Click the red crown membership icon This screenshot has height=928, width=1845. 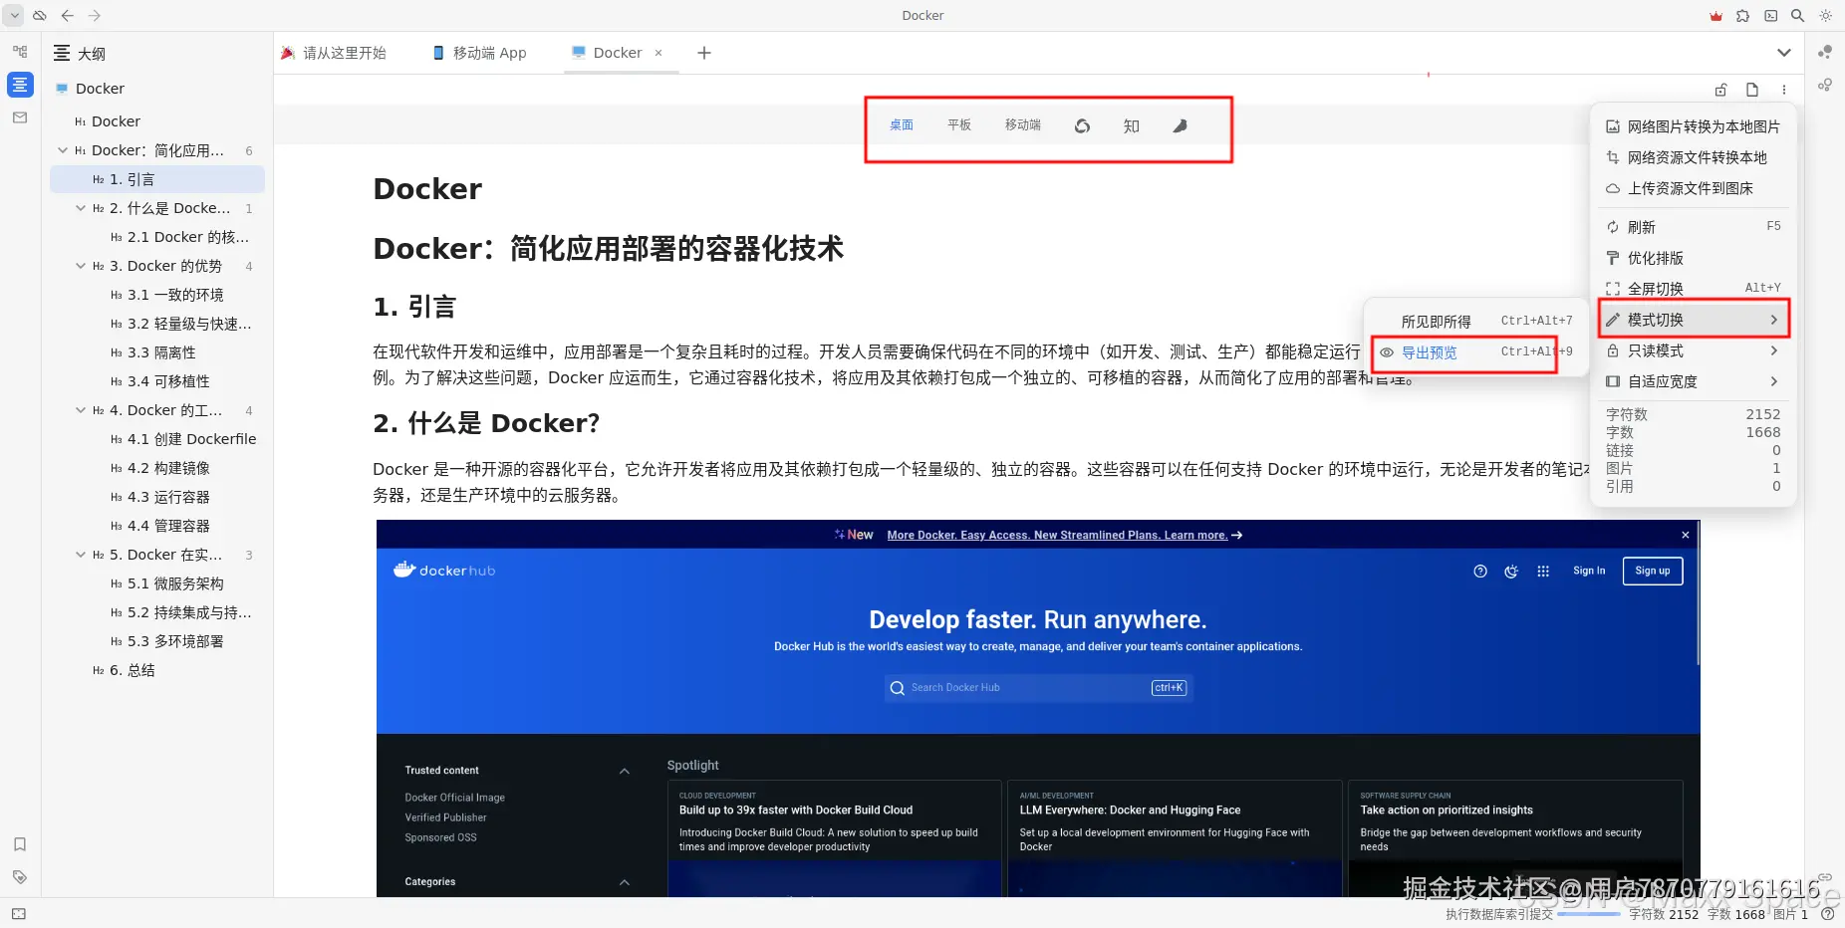[1715, 16]
